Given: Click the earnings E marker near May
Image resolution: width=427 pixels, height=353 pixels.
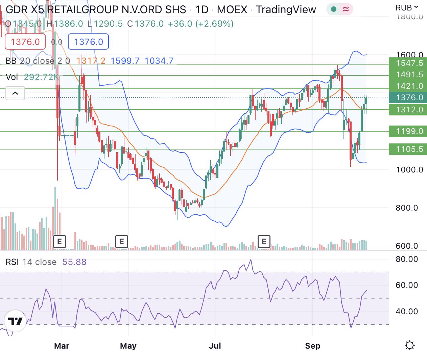Looking at the screenshot, I should coord(121,241).
